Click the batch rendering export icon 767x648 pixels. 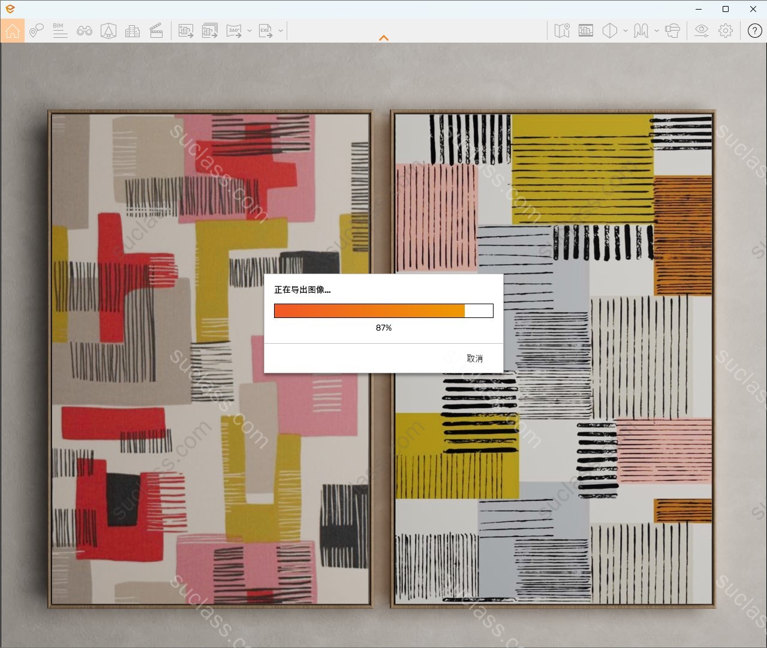(x=210, y=31)
